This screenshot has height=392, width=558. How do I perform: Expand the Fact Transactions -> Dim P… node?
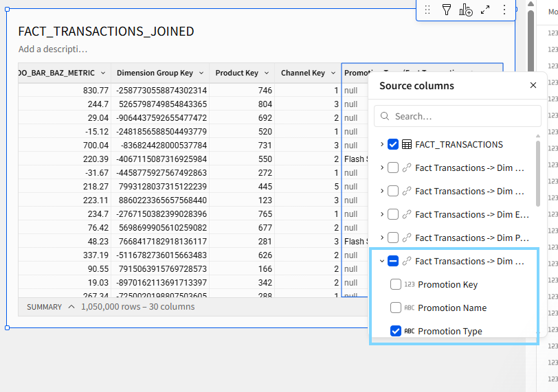pos(382,238)
